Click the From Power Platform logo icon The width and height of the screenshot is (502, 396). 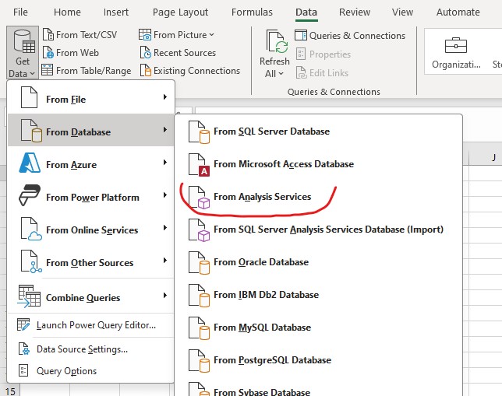coord(29,195)
